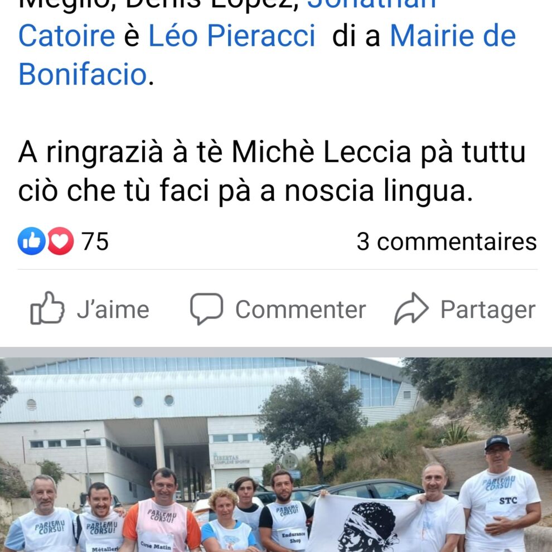Open Léo Pieracci's profile link
This screenshot has height=552, width=552.
click(231, 36)
